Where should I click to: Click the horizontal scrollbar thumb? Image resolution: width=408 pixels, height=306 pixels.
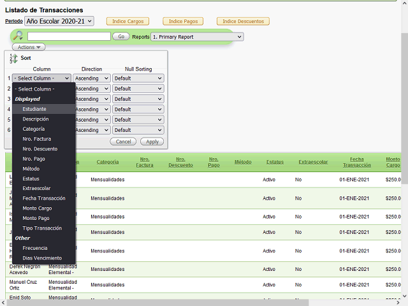[157, 303]
